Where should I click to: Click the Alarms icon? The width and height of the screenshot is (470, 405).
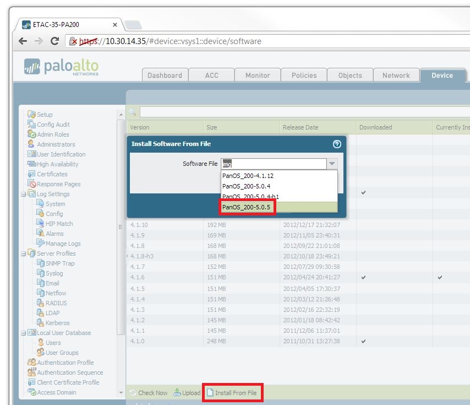point(40,233)
